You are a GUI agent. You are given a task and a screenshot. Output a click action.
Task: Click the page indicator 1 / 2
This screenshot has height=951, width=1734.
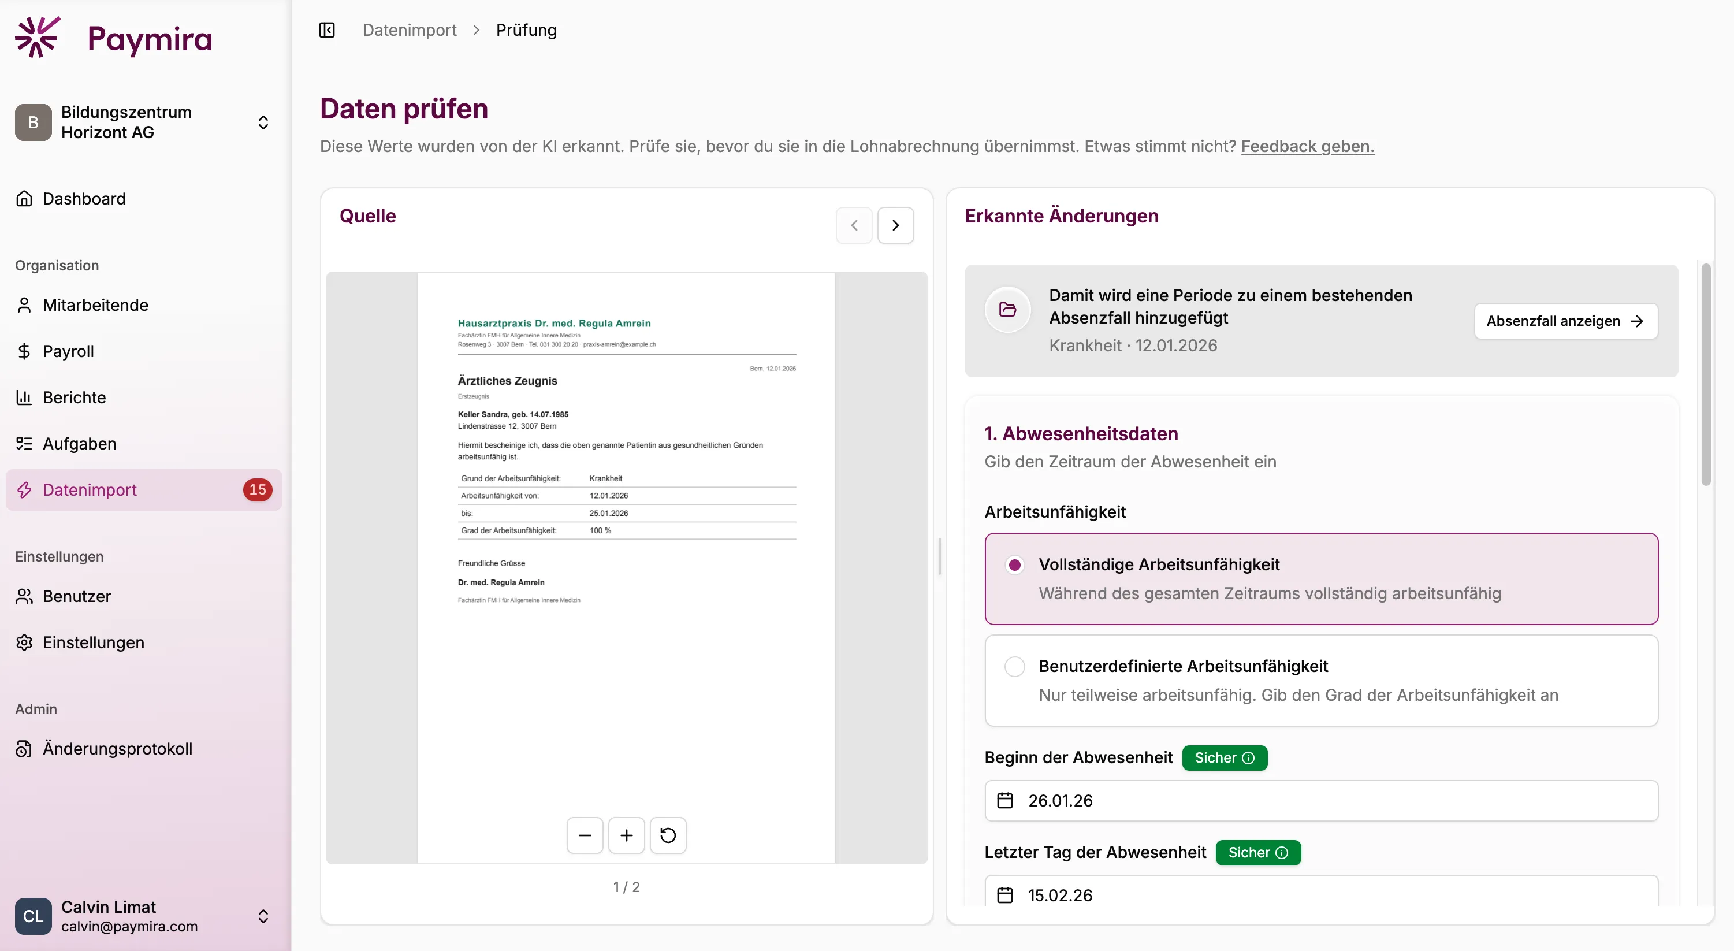tap(627, 887)
